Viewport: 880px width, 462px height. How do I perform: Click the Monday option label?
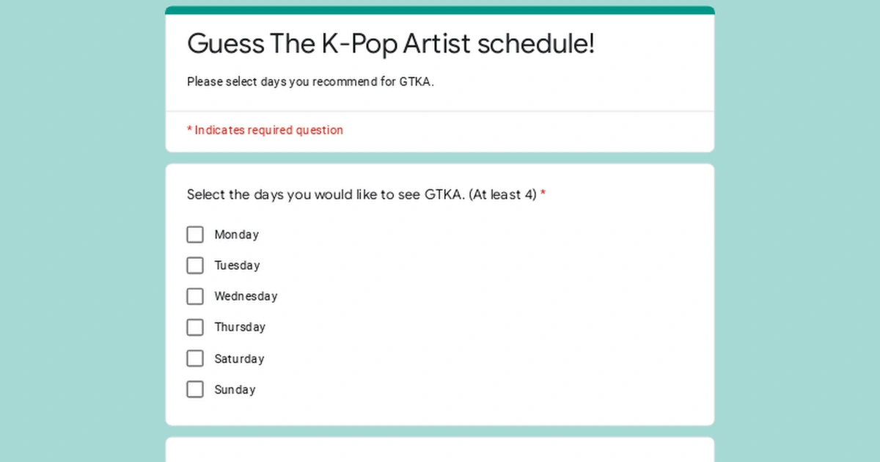(236, 235)
